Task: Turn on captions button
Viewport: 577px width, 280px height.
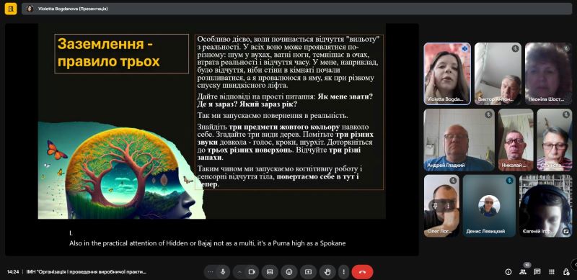Action: tap(270, 272)
